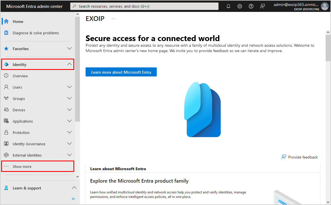This screenshot has width=331, height=205.
Task: Open the Users section icon
Action: pos(6,87)
